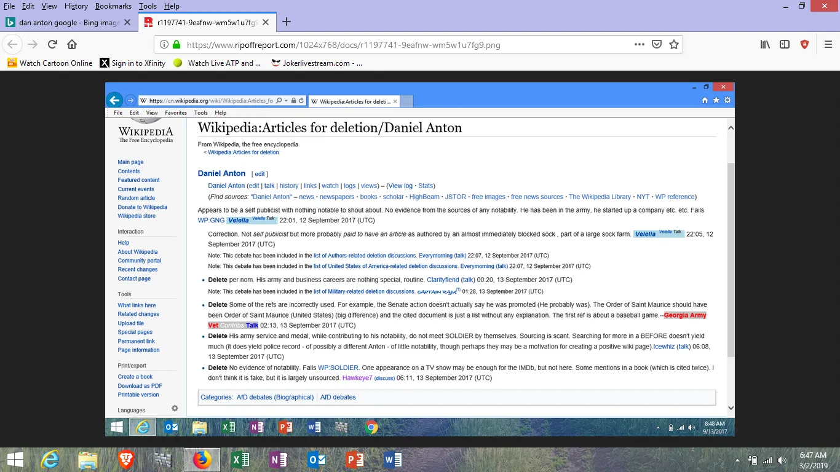Image resolution: width=840 pixels, height=472 pixels.
Task: Click 'AfD debates (Biographical)' category text
Action: click(275, 397)
